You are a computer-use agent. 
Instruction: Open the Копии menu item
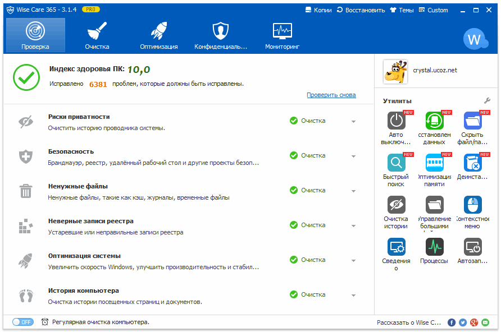coord(318,10)
